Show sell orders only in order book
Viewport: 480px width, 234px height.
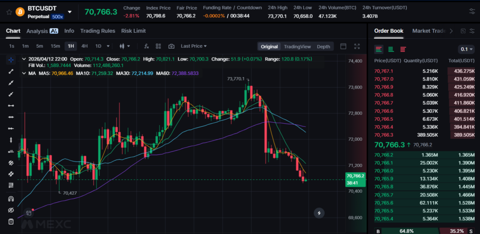[403, 49]
